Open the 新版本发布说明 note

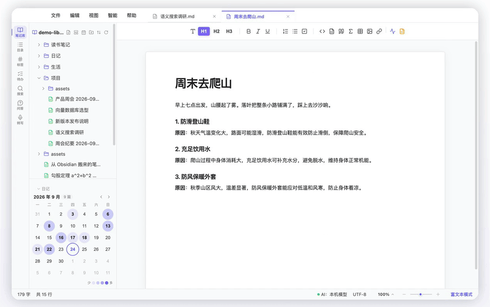pos(72,121)
